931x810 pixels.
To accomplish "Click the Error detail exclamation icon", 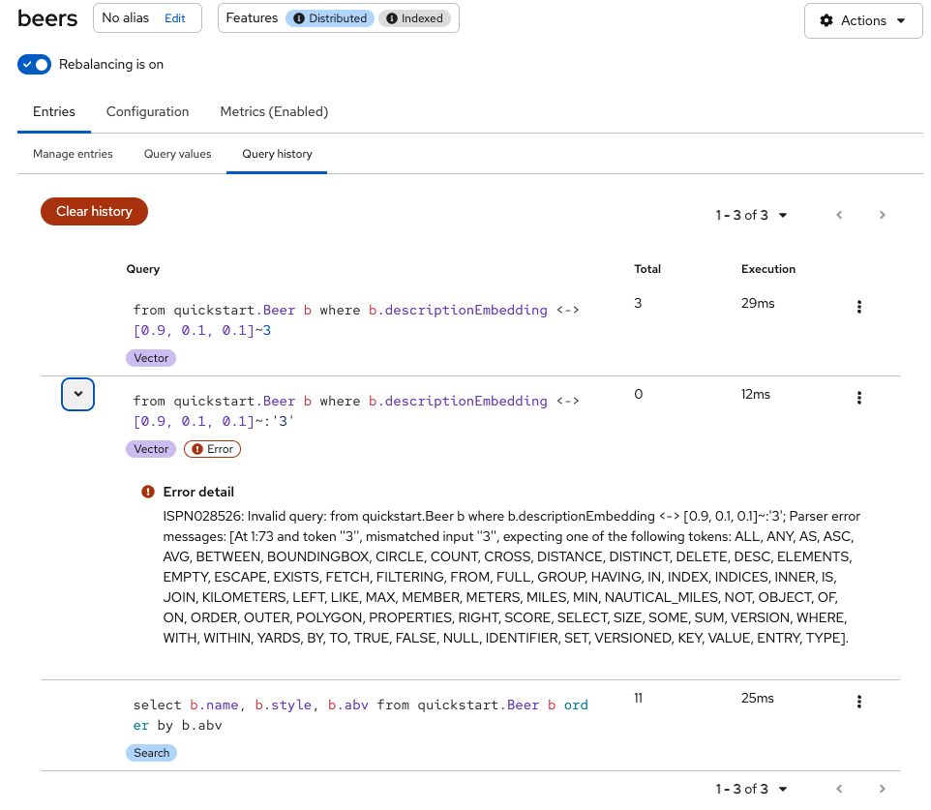I will pos(148,492).
